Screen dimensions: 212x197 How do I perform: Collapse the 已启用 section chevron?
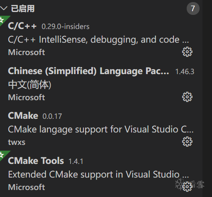[4, 8]
